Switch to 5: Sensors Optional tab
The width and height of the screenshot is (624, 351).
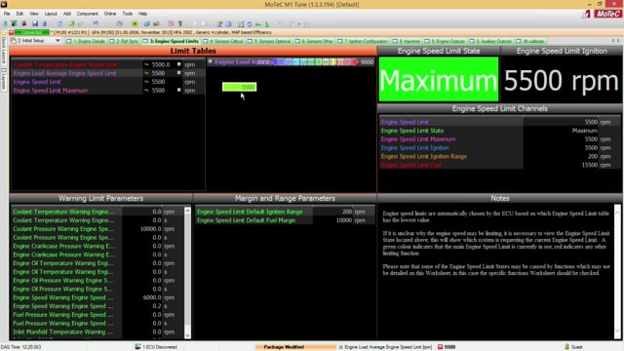click(269, 41)
